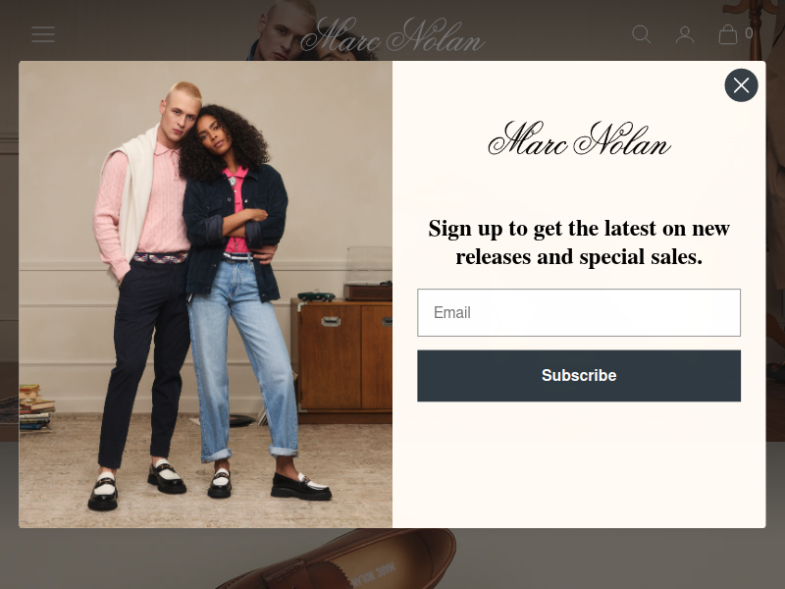Open the shopping bag cart icon
This screenshot has height=589, width=785.
(x=727, y=34)
